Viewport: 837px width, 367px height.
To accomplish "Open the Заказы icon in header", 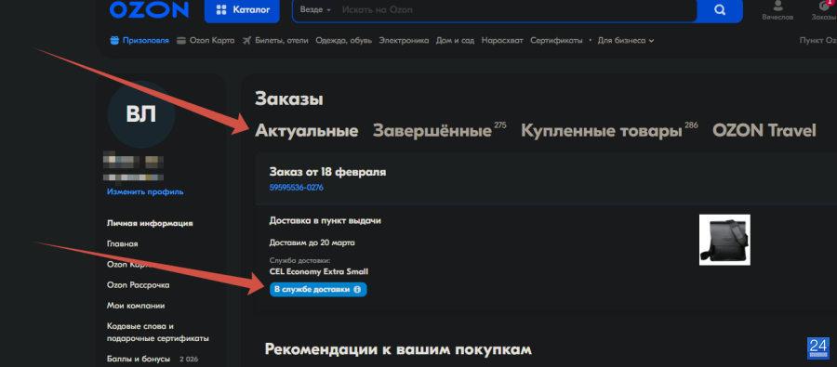I will coord(824,10).
